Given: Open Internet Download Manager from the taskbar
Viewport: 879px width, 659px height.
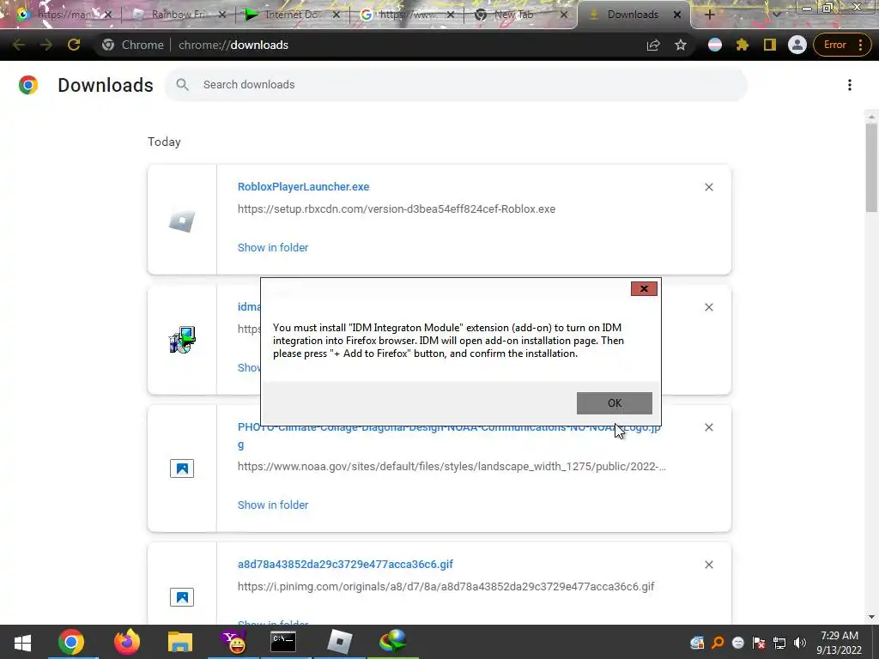Looking at the screenshot, I should pyautogui.click(x=392, y=642).
